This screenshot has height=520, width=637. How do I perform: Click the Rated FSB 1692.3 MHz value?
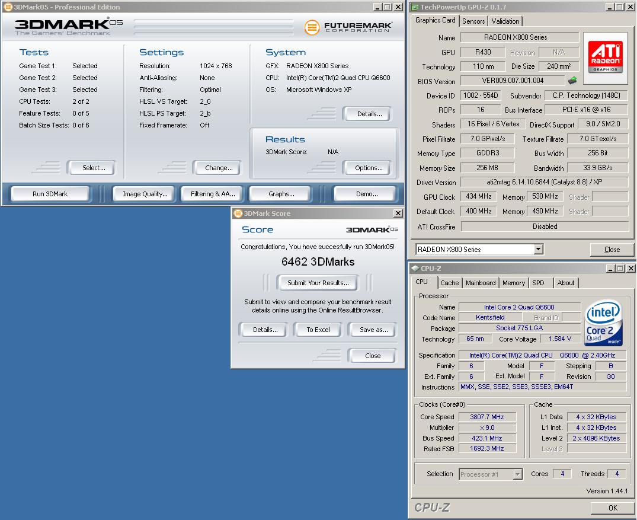pyautogui.click(x=487, y=448)
